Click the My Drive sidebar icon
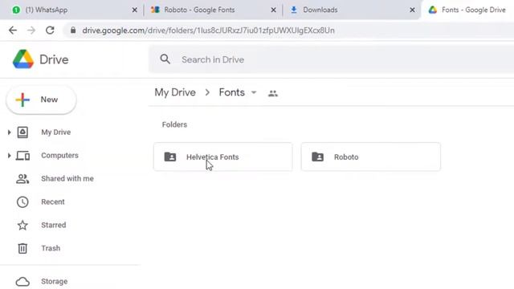 [22, 132]
